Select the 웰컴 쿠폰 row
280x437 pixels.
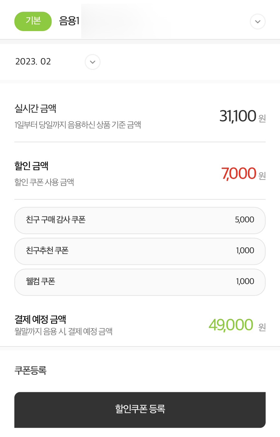140,282
